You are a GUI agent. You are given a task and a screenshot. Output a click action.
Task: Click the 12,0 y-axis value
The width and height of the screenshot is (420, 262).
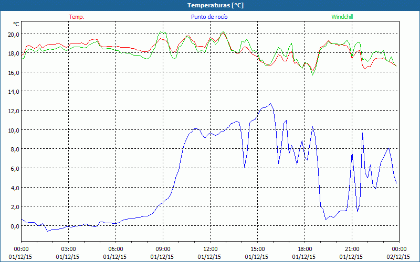click(x=14, y=111)
